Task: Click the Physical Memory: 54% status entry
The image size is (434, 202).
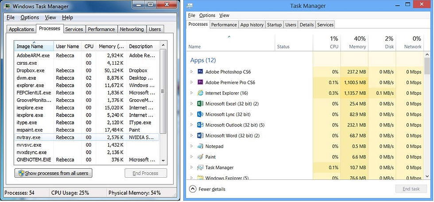Action: coord(135,193)
